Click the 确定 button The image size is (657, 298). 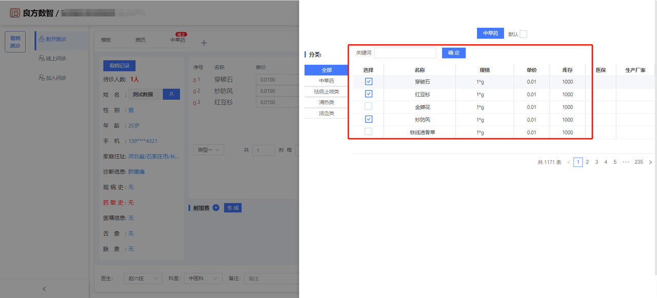click(454, 53)
